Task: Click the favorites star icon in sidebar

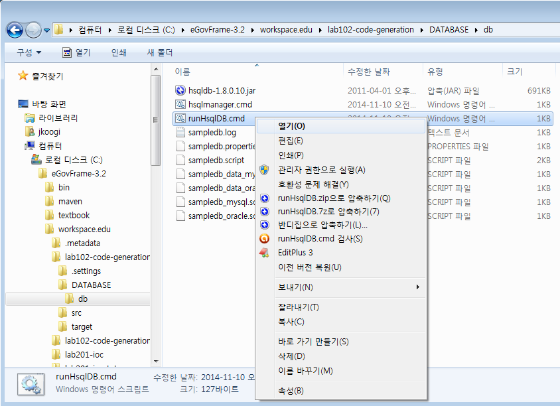Action: point(23,76)
